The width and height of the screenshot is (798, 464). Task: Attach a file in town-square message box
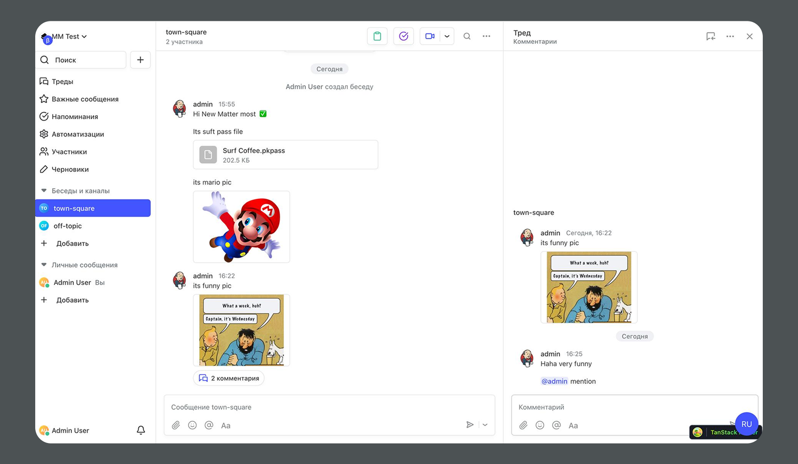coord(176,425)
